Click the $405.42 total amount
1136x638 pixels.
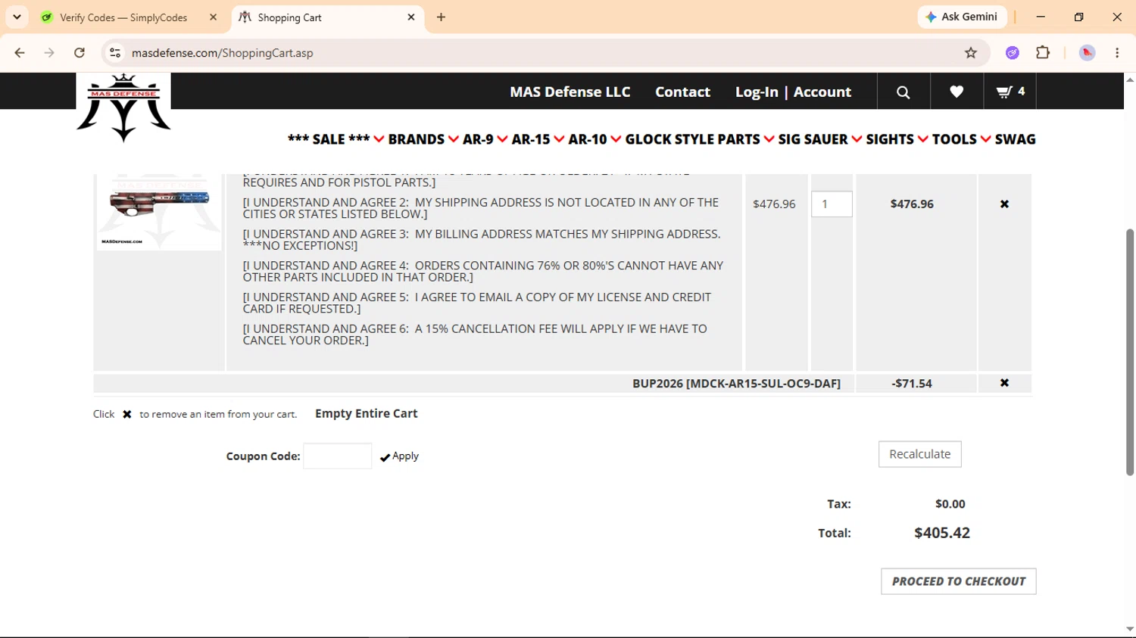942,533
